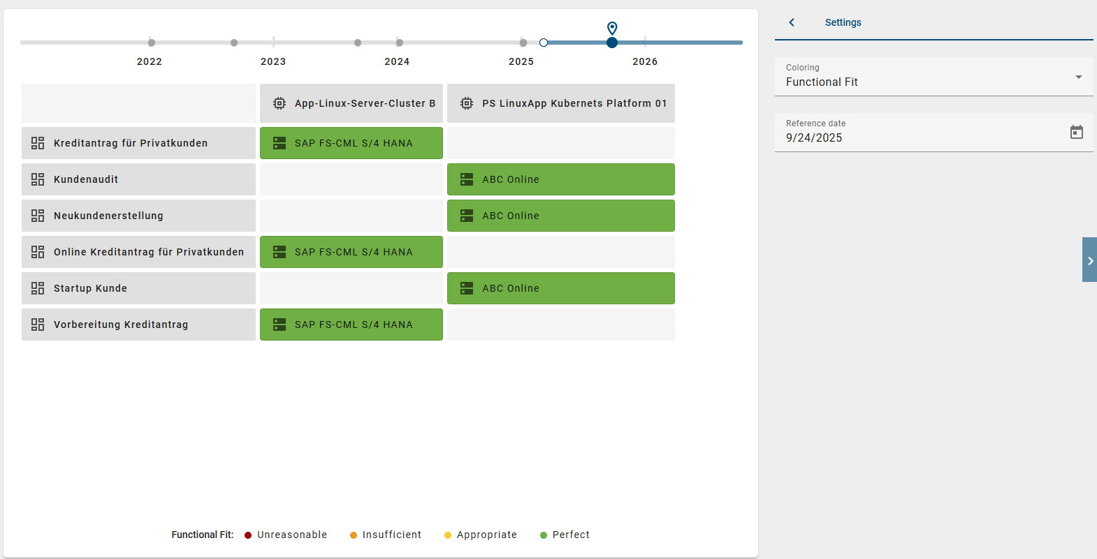Click server icon in Vorbereitung Kreditantrag SAP cell

279,325
